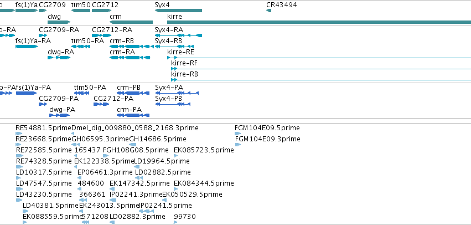
Task: Select the RE54881.5prime EST arrow
Action: pyautogui.click(x=19, y=134)
